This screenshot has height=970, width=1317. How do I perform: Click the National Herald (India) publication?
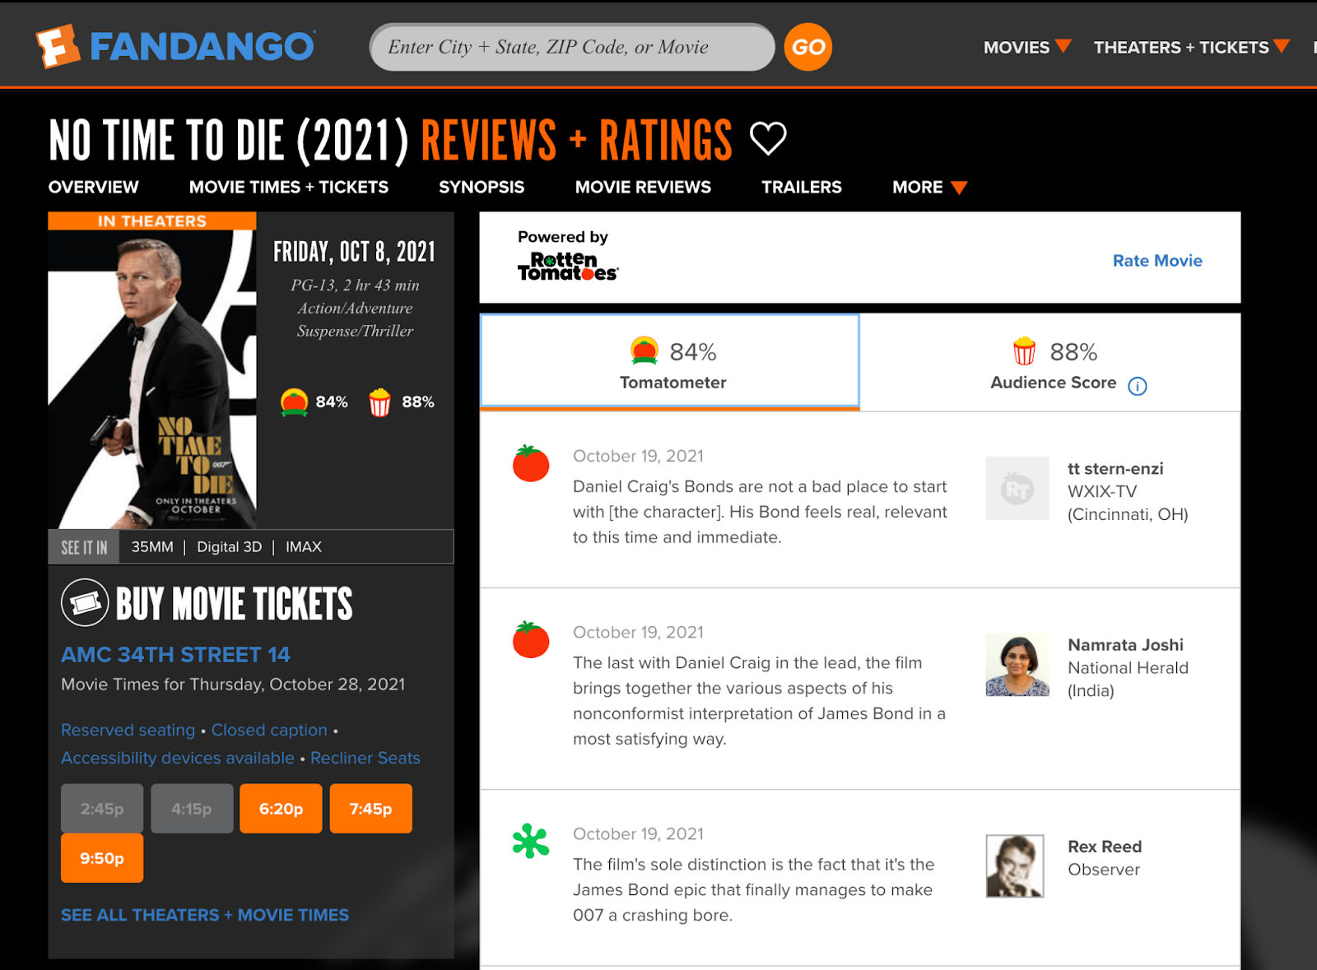tap(1128, 680)
